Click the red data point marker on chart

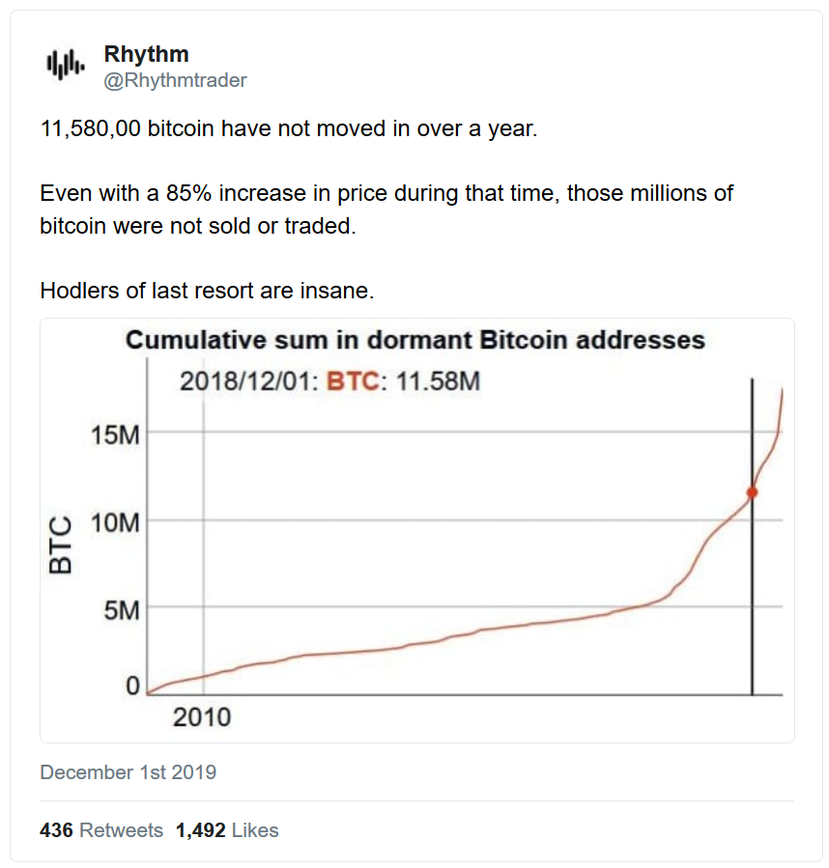click(x=752, y=492)
